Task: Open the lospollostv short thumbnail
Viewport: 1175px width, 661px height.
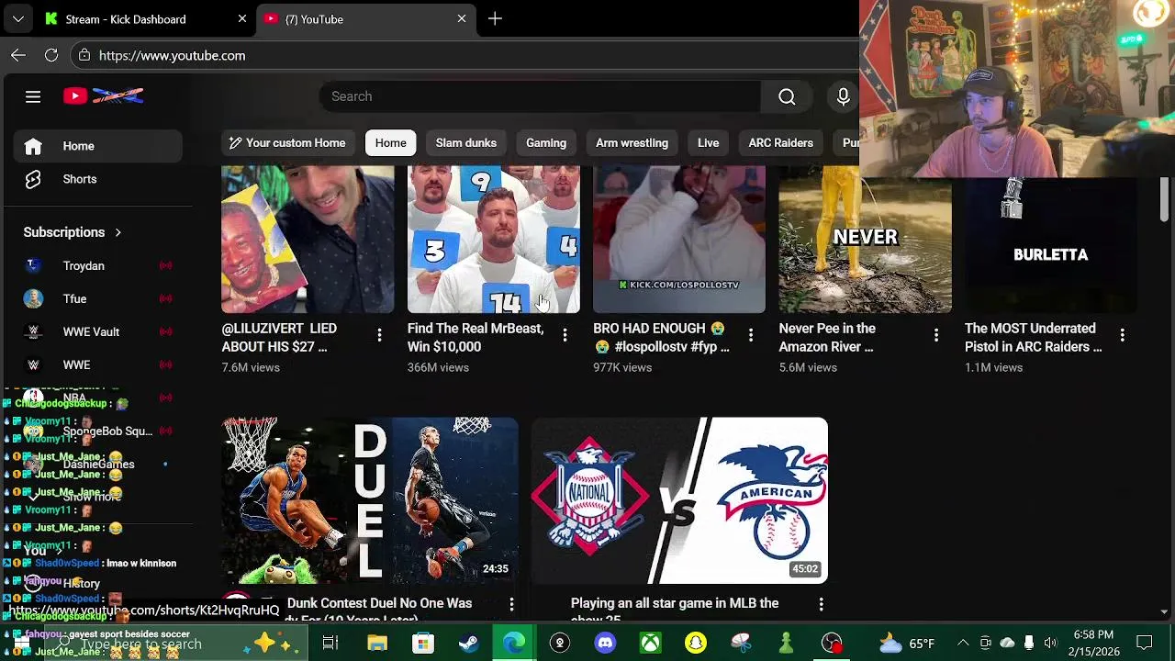Action: [679, 240]
